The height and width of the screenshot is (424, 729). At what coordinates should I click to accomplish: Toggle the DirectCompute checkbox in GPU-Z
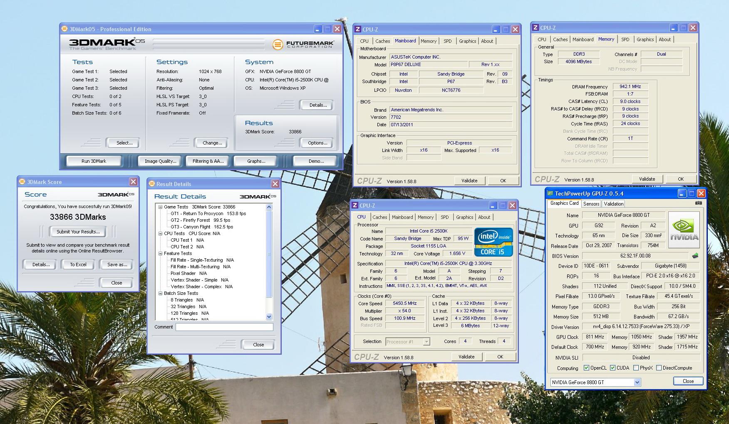[x=659, y=368]
